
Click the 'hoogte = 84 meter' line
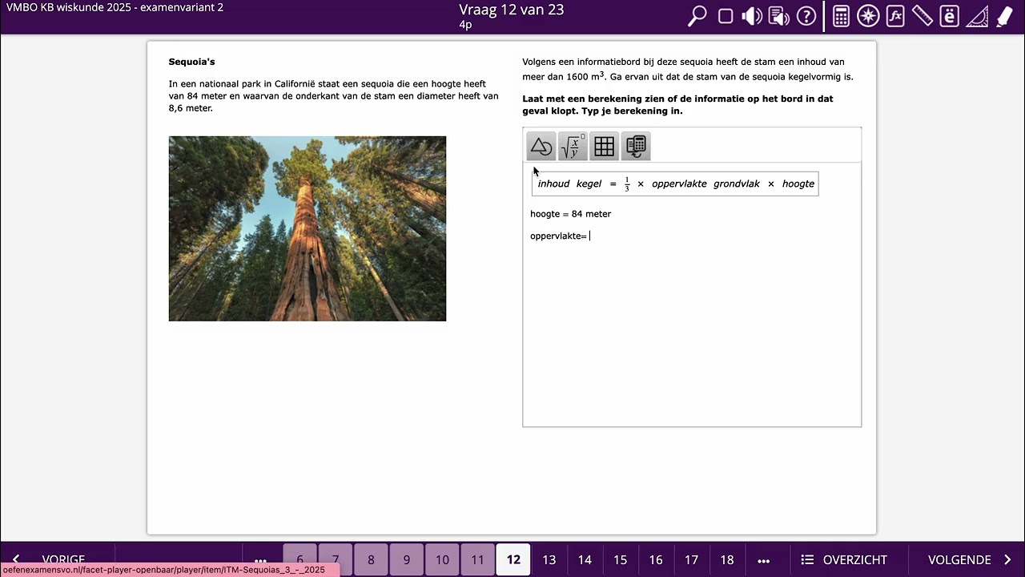[570, 214]
